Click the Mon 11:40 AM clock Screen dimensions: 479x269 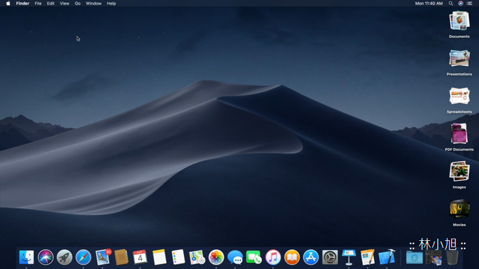click(429, 3)
